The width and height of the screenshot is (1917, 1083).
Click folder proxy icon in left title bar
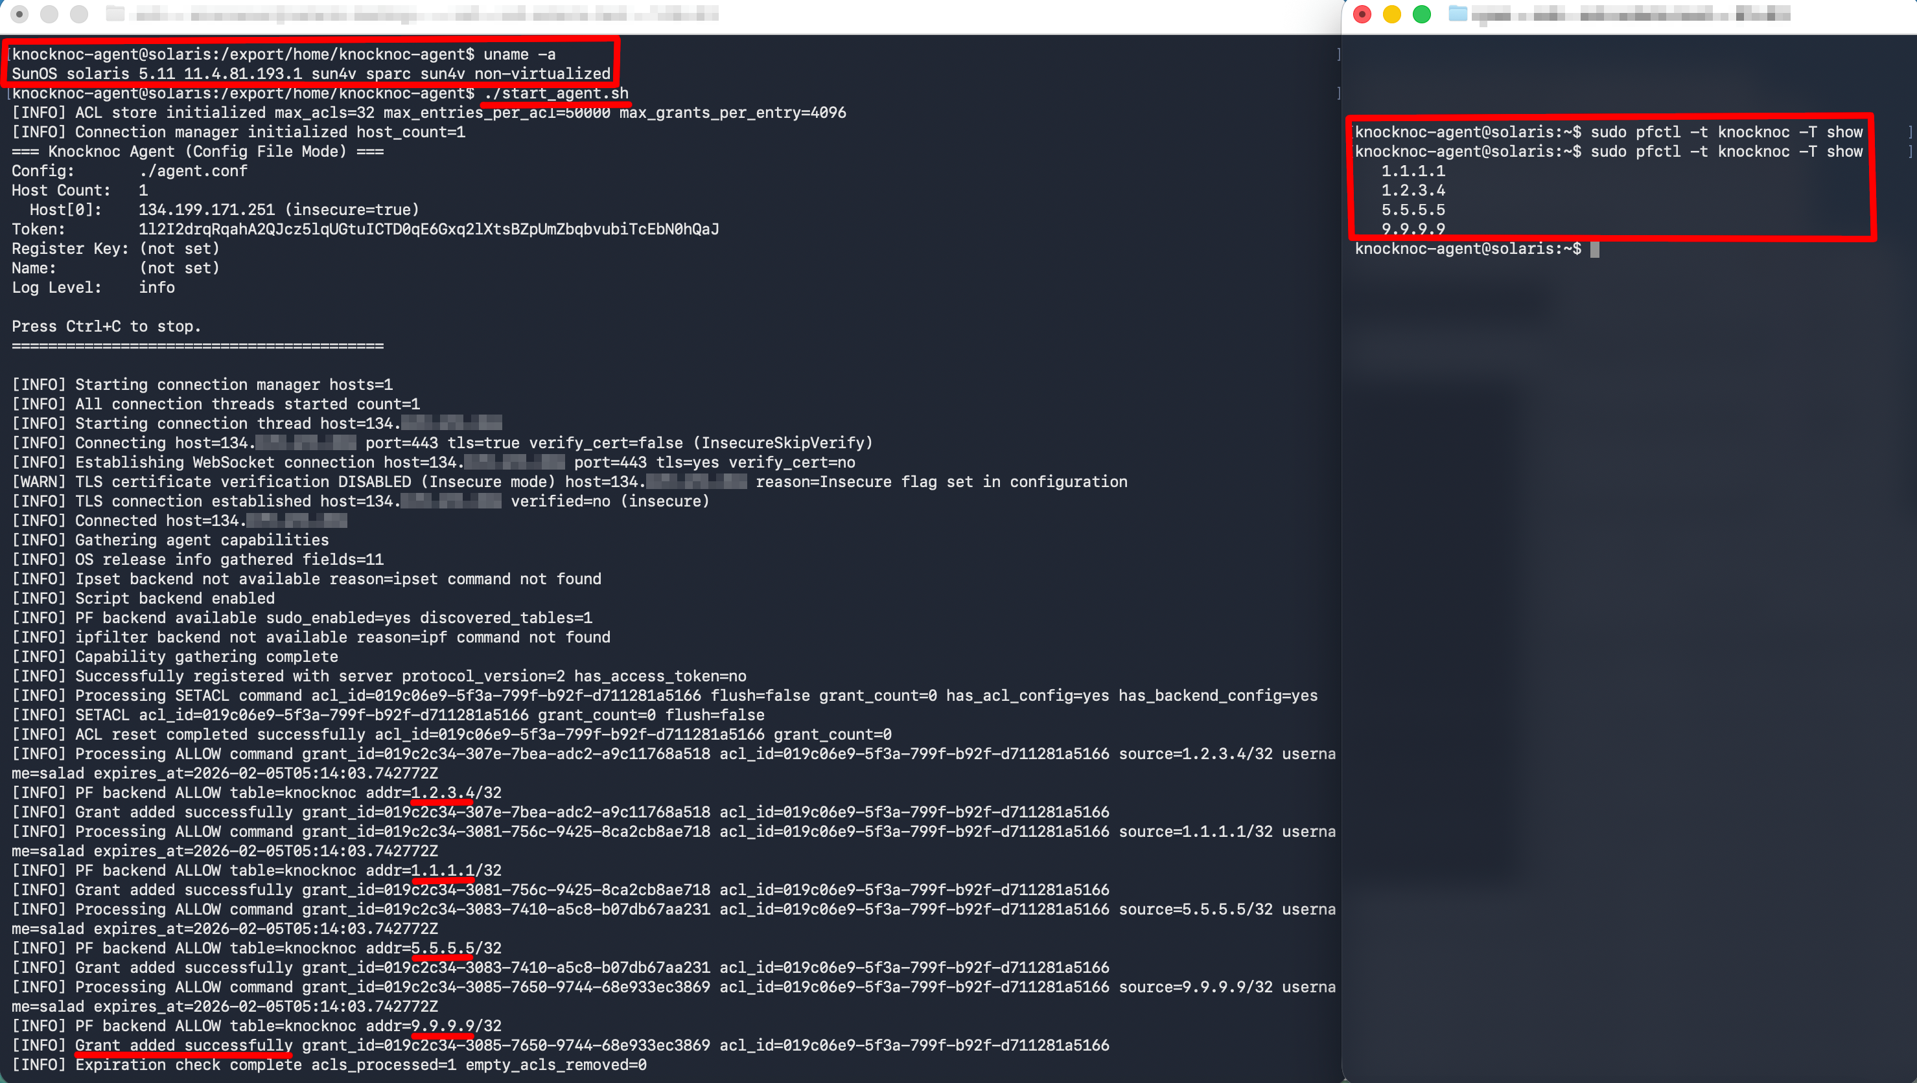click(x=115, y=14)
